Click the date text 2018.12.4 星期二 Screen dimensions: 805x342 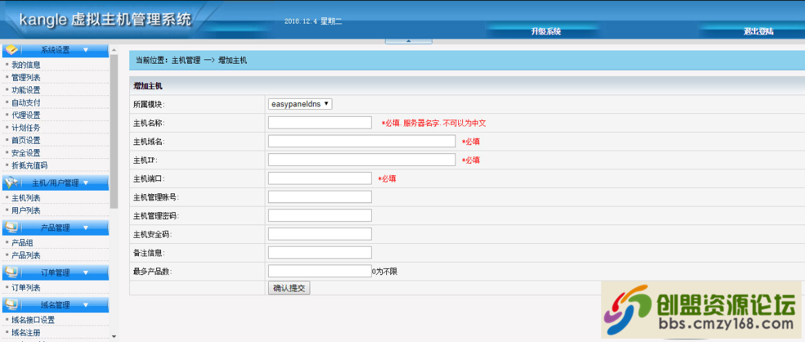coord(312,21)
